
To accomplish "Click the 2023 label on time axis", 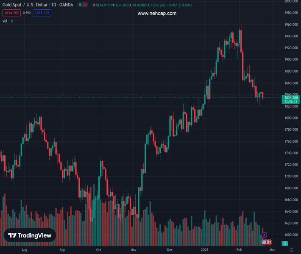I will (205, 250).
